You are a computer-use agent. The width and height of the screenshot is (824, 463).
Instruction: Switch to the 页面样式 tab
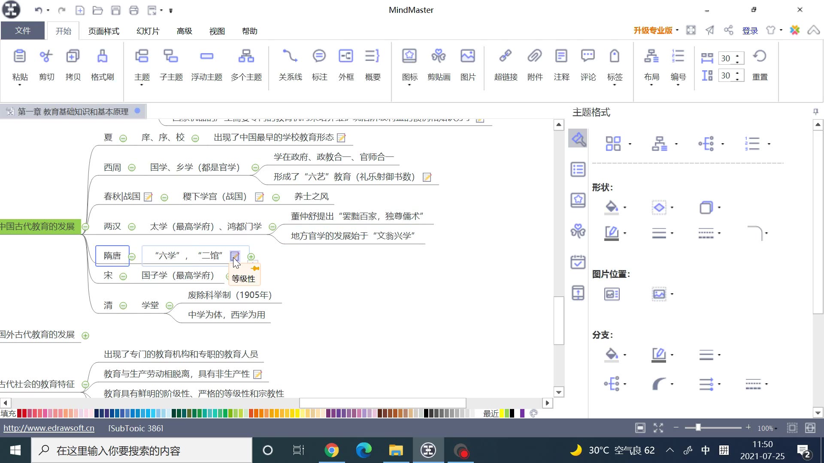pyautogui.click(x=104, y=31)
